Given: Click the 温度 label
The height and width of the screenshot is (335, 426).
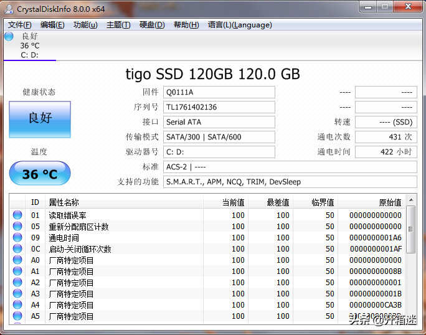Looking at the screenshot, I should pos(39,151).
